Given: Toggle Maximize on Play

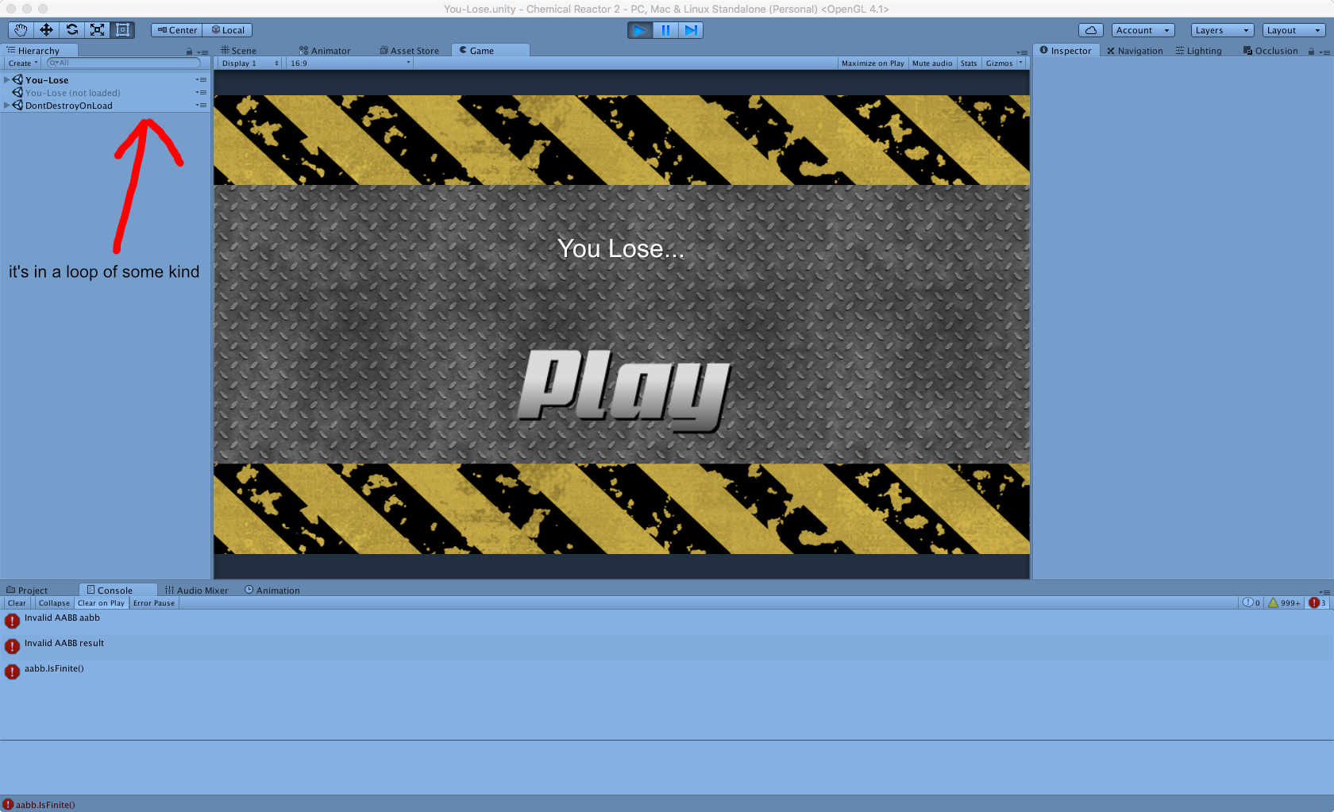Looking at the screenshot, I should pyautogui.click(x=873, y=63).
